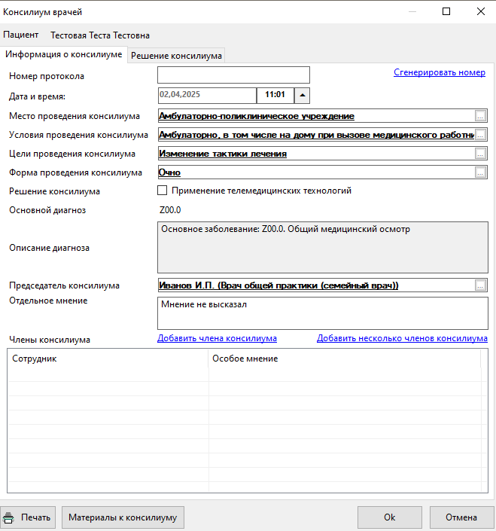Click Сгенерировать номер link
This screenshot has height=531, width=496.
click(x=440, y=72)
